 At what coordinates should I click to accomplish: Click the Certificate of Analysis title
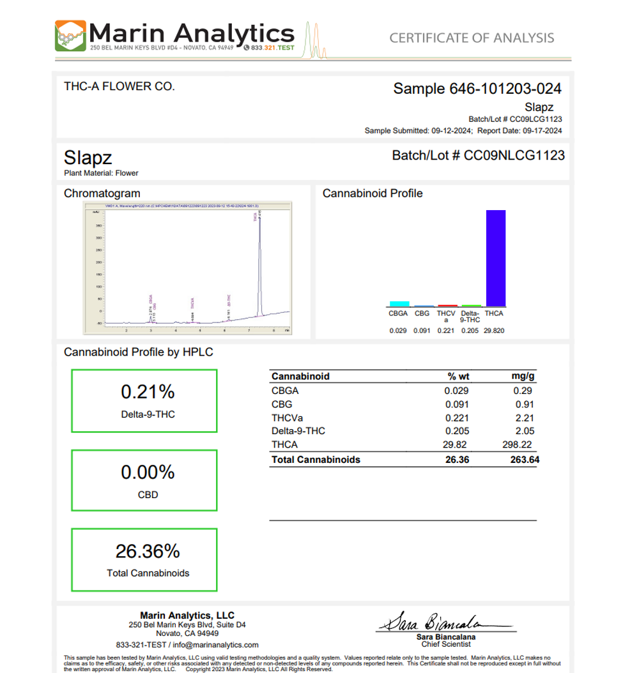(x=472, y=38)
